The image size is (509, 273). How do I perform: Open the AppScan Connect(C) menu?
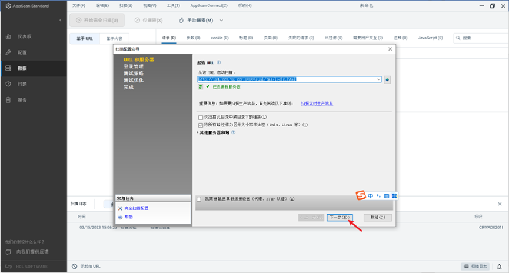point(209,5)
